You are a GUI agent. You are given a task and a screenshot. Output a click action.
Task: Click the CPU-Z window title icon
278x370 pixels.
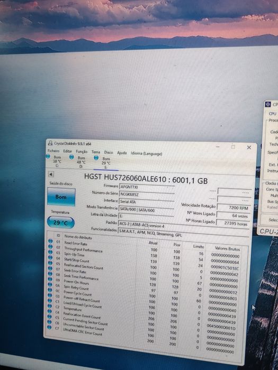[x=267, y=104]
